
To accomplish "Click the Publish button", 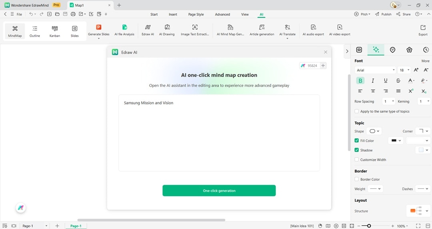I will point(383,14).
